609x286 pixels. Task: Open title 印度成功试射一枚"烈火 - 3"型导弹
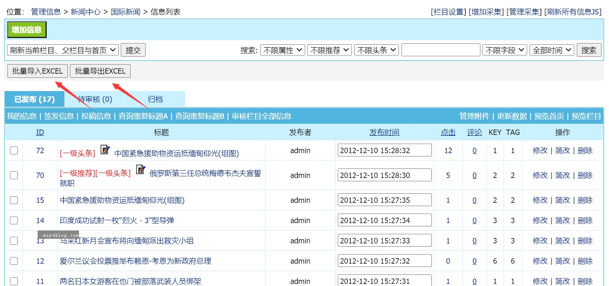click(117, 220)
